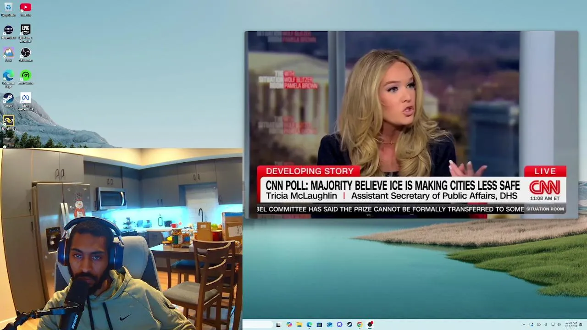Open Discord from the taskbar
Viewport: 587px width, 330px height.
[x=340, y=324]
